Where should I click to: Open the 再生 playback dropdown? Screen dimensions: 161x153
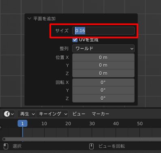27,114
